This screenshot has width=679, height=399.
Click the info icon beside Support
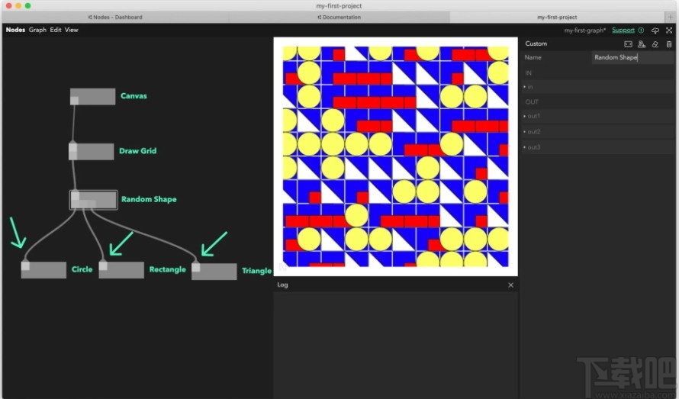tap(642, 30)
